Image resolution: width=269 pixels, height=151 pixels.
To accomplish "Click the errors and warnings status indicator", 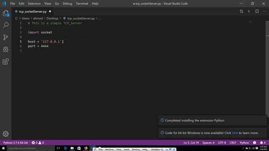I will click(x=38, y=143).
